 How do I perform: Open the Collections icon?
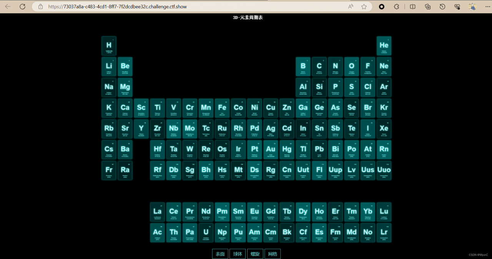(427, 7)
